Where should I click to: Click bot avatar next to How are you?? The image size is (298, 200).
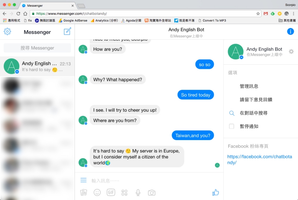(83, 49)
